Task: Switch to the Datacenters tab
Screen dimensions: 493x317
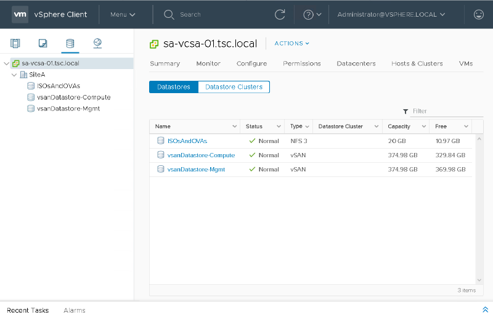Action: point(356,64)
